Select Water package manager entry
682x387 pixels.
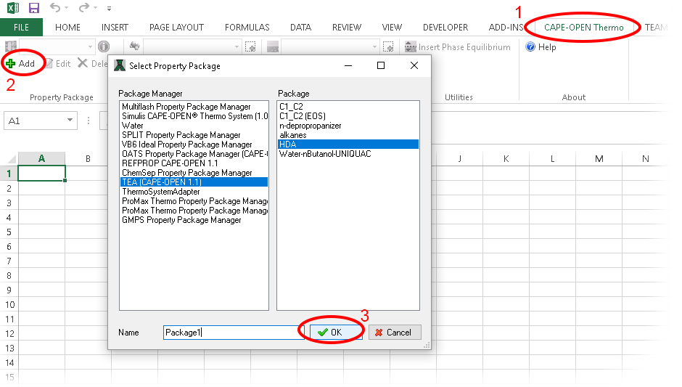(x=194, y=126)
